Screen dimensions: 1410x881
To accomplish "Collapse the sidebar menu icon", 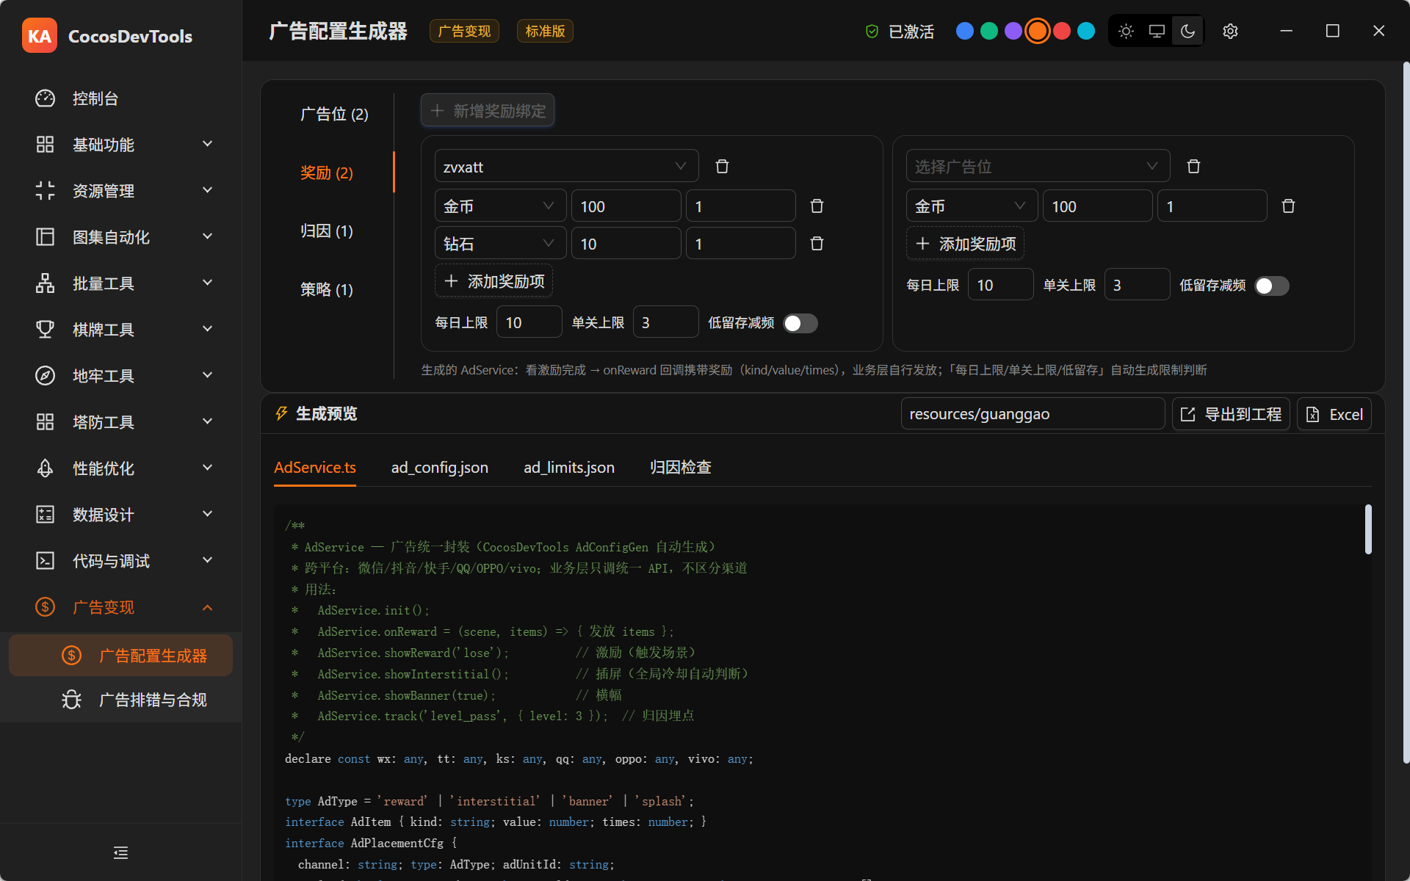I will (120, 852).
